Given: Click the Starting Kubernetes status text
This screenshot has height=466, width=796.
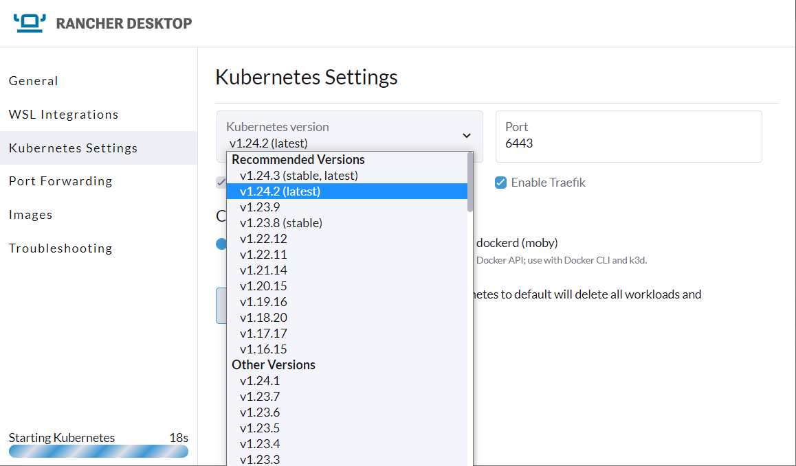Looking at the screenshot, I should [62, 438].
